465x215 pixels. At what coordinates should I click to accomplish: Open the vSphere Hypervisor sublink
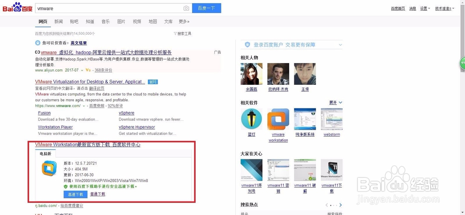137,127
